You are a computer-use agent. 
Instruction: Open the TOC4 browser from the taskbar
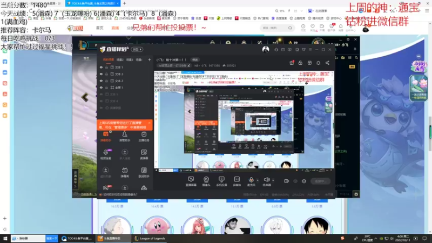77,238
